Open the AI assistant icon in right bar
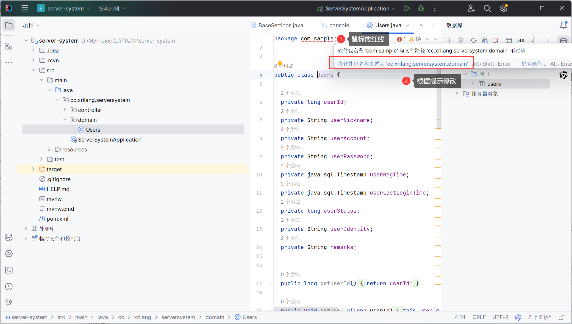 [563, 75]
